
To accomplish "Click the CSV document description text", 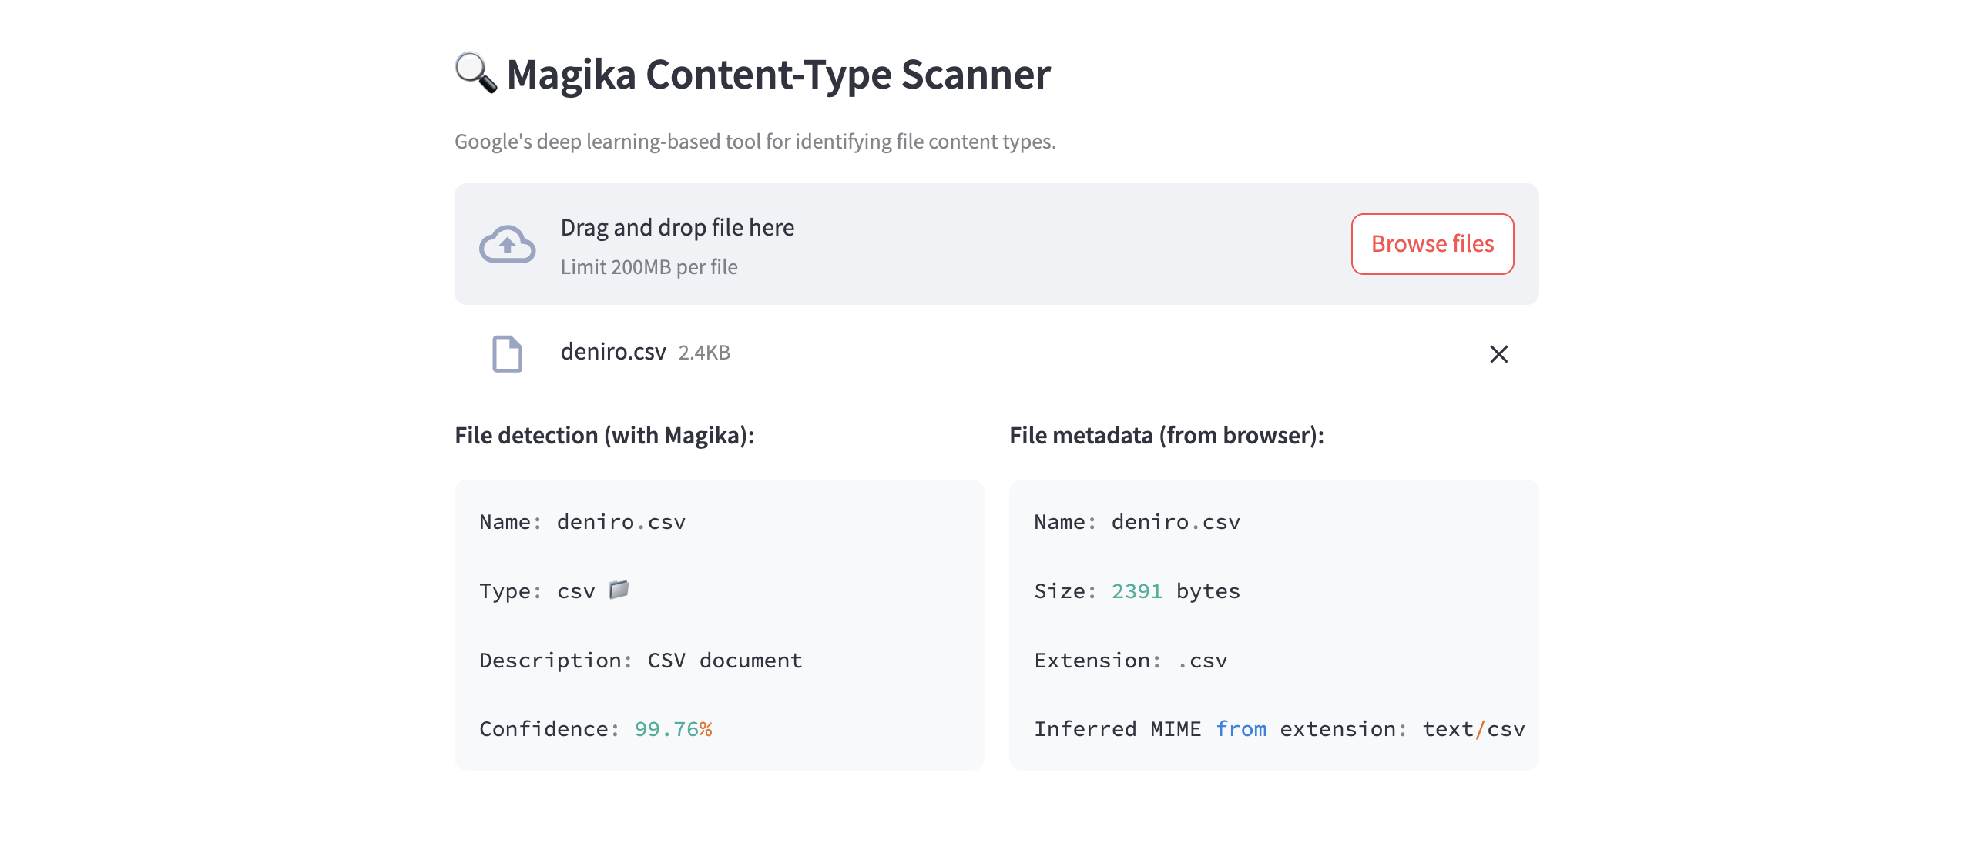I will 724,659.
